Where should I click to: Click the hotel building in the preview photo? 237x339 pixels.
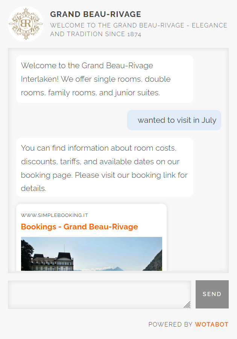(53, 262)
